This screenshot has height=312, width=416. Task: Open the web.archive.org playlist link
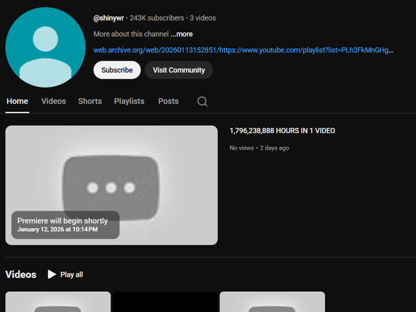(243, 50)
